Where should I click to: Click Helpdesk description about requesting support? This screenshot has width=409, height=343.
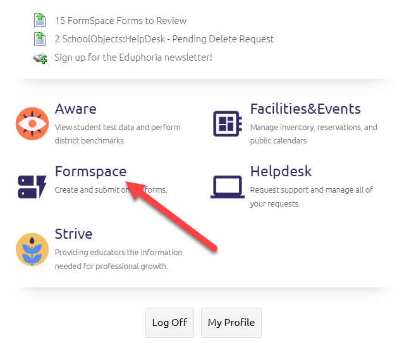pos(312,196)
